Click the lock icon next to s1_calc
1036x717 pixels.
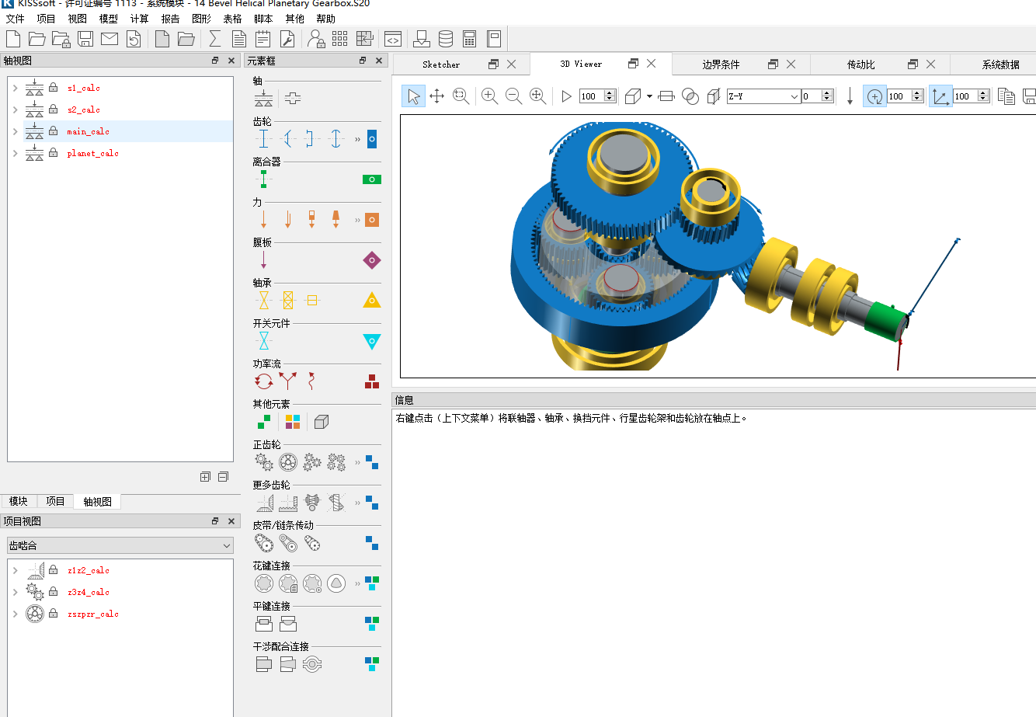pyautogui.click(x=54, y=88)
